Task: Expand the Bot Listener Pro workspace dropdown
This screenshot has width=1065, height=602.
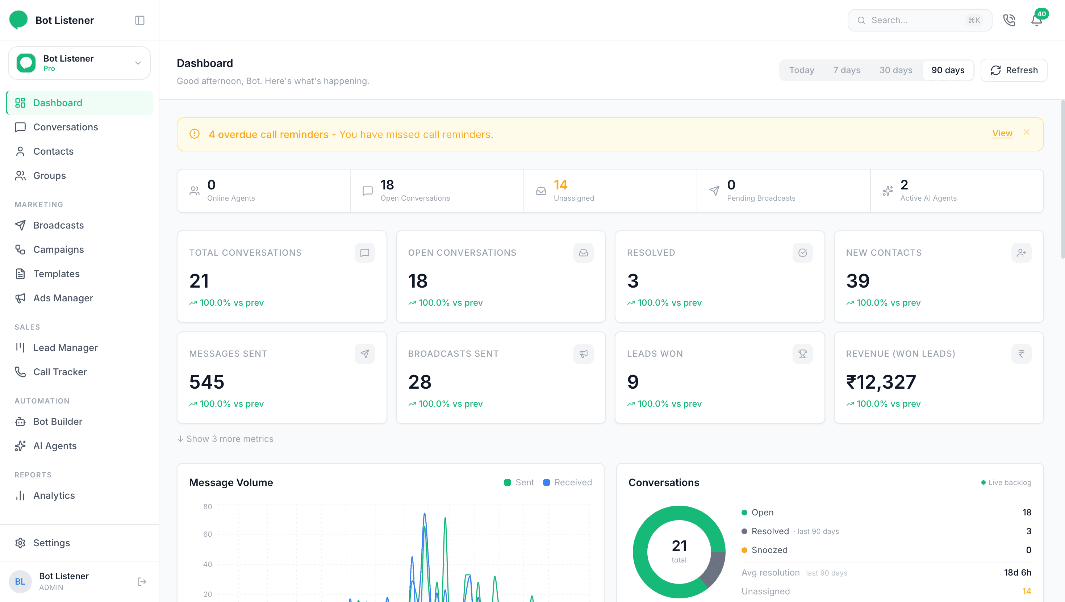Action: pos(79,63)
